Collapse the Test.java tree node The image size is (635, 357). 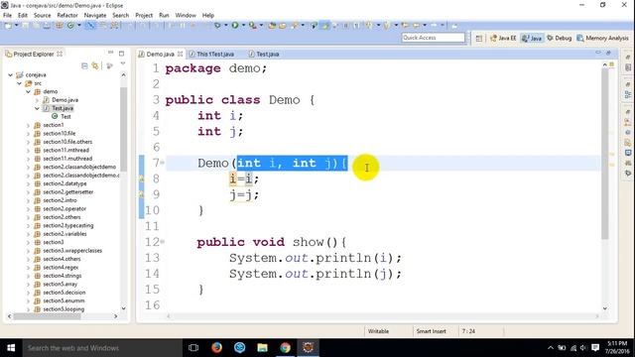[38, 108]
